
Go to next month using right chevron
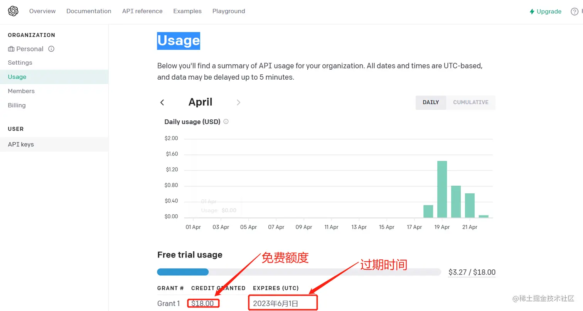(238, 102)
